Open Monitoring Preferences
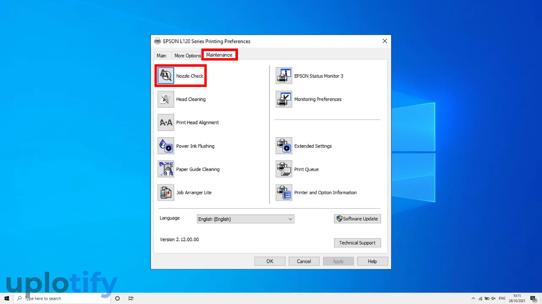The image size is (542, 304). (x=284, y=99)
